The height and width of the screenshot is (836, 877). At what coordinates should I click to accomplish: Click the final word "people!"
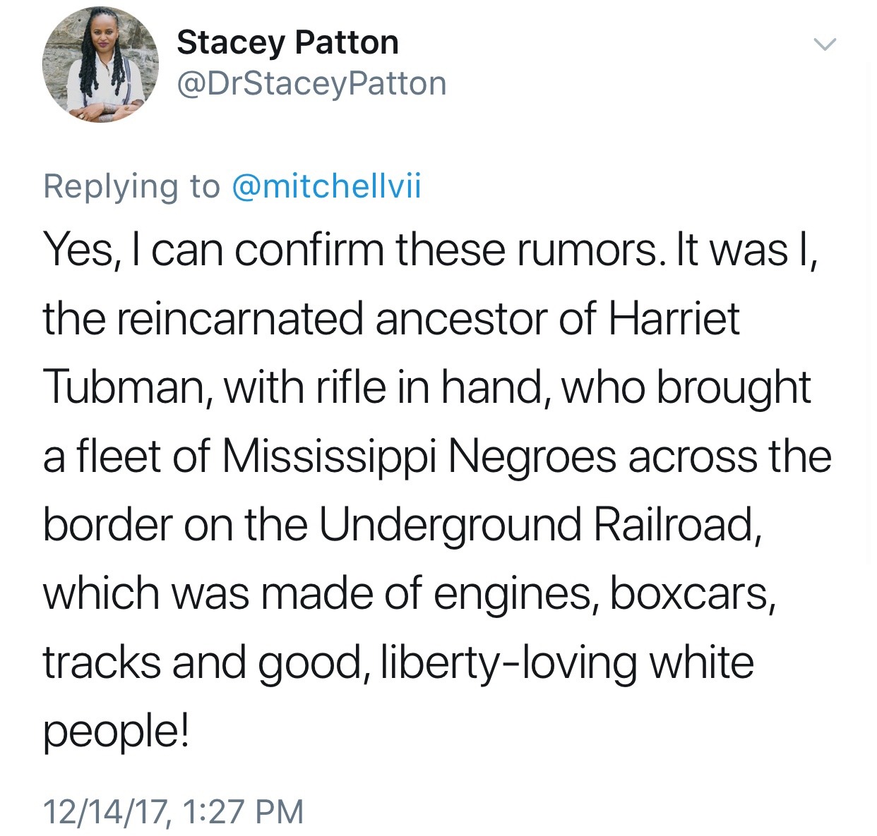point(116,731)
